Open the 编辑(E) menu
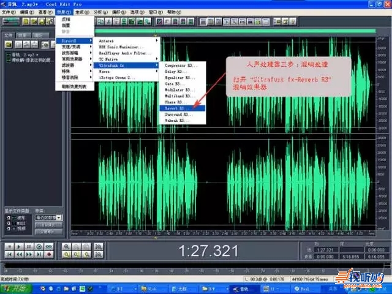 coord(27,12)
